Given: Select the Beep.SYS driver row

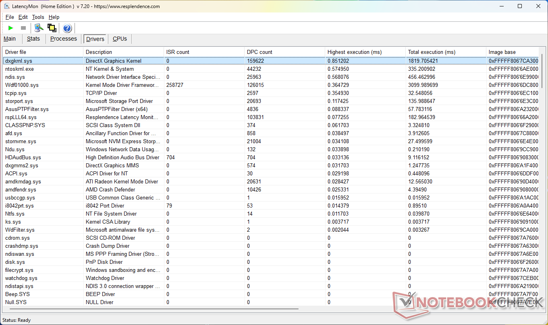Looking at the screenshot, I should (270, 294).
